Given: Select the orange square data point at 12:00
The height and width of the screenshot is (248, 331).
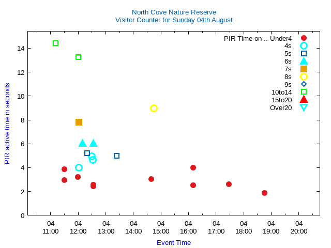Looking at the screenshot, I should pyautogui.click(x=79, y=122).
